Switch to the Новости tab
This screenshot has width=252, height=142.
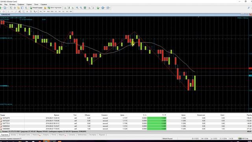(x=36, y=135)
